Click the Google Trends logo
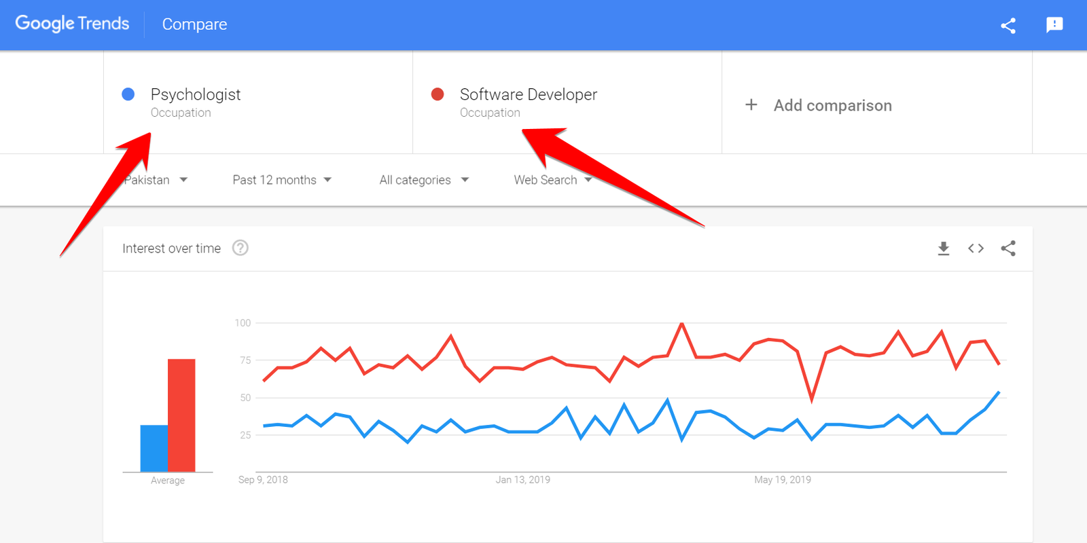The height and width of the screenshot is (543, 1087). [72, 24]
